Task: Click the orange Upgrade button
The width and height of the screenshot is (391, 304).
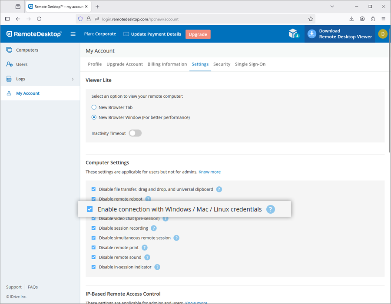Action: (x=198, y=34)
